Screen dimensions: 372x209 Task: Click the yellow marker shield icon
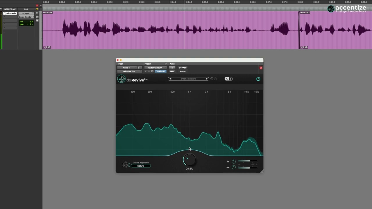37,9
